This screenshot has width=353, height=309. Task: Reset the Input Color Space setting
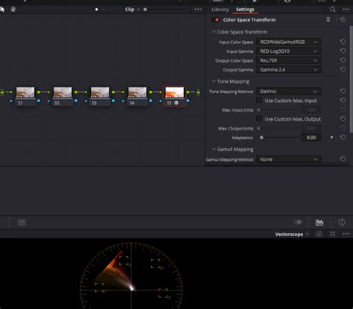pyautogui.click(x=343, y=42)
